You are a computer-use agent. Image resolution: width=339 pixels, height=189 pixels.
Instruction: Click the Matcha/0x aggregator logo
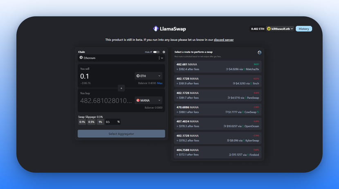tap(244, 69)
